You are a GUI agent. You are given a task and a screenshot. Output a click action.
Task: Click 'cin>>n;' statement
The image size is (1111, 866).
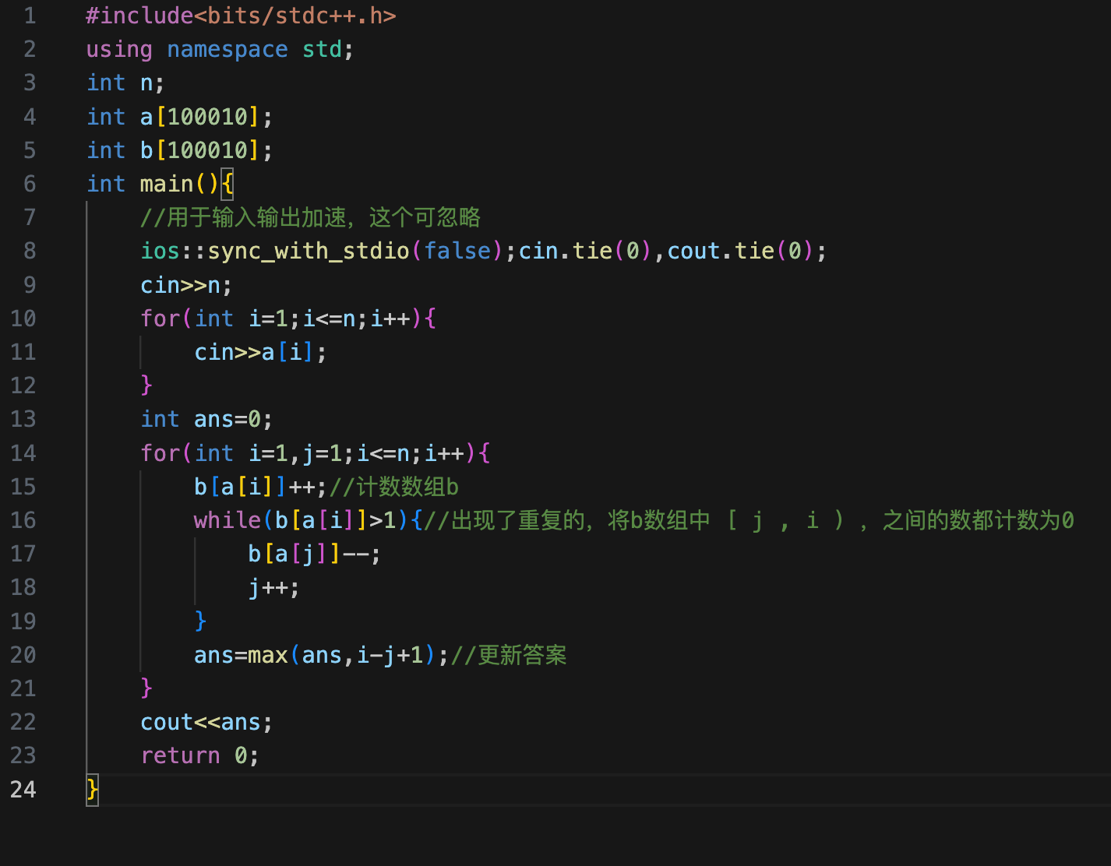(x=186, y=285)
